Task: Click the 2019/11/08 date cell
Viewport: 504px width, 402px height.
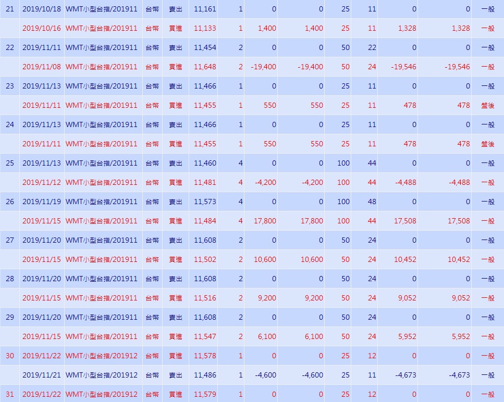Action: (x=42, y=67)
